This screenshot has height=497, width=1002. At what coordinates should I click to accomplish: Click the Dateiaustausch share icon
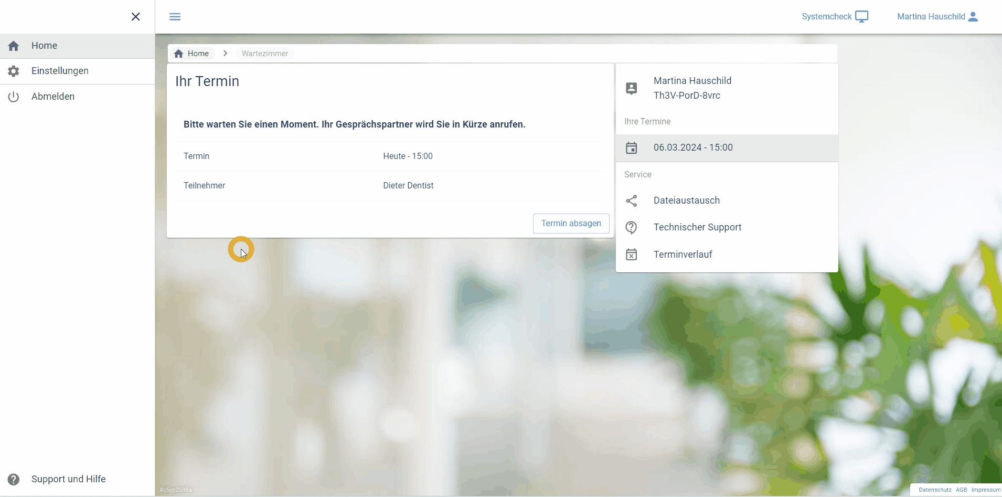[x=632, y=200]
